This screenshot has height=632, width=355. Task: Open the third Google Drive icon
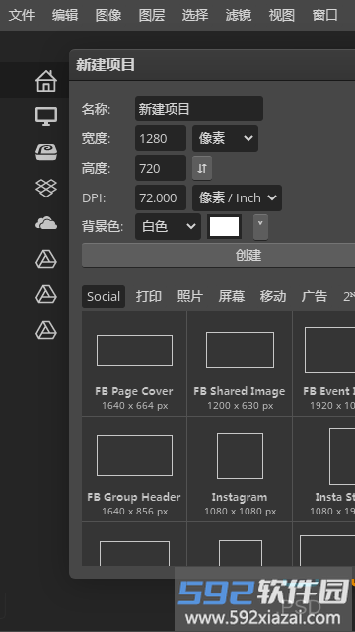click(x=46, y=330)
